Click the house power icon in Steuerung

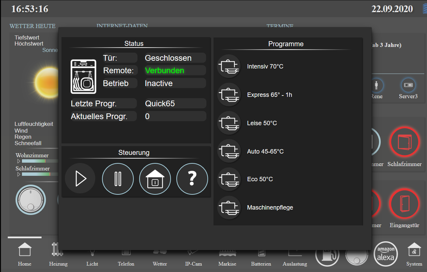[155, 179]
